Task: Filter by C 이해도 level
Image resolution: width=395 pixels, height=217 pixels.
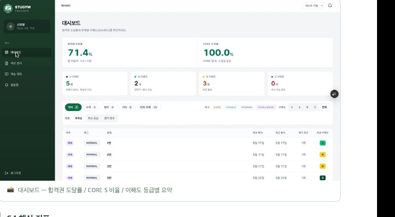Action: pos(315,107)
